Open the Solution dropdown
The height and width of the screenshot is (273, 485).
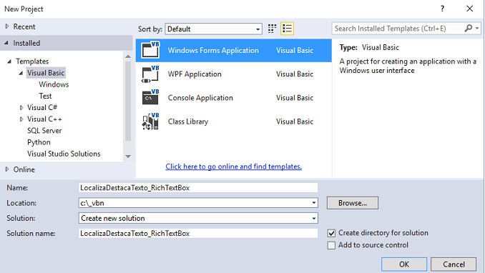tap(198, 218)
